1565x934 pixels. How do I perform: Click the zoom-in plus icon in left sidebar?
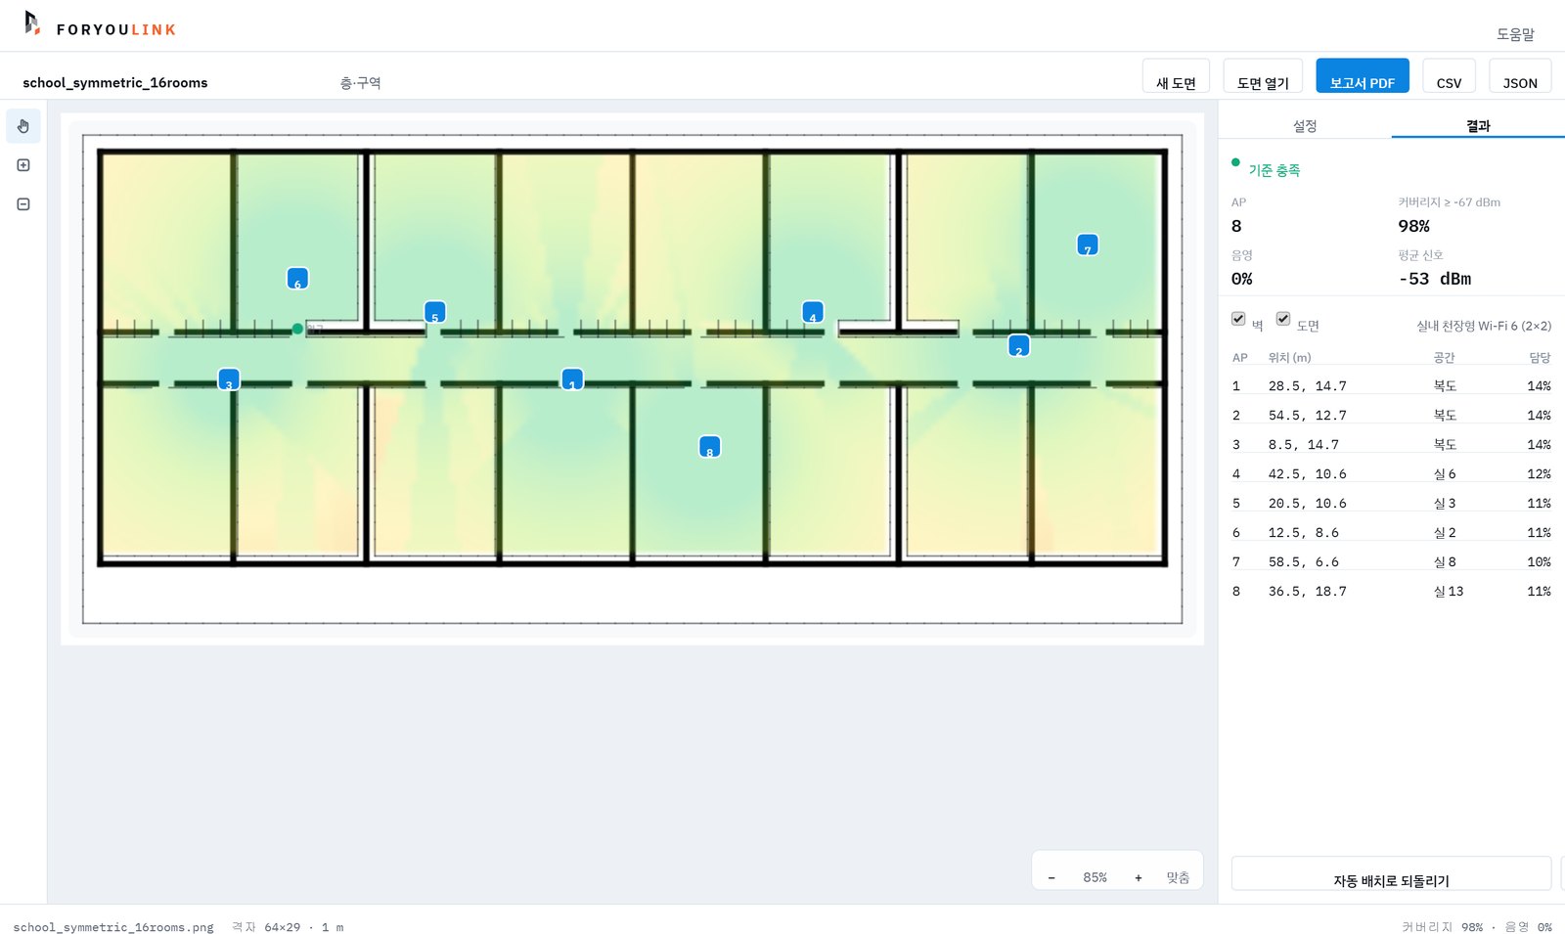click(23, 165)
